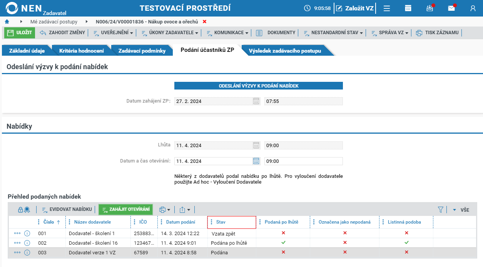Image resolution: width=483 pixels, height=267 pixels.
Task: Switch to Výsledek zadávacího postupu tab
Action: click(285, 51)
